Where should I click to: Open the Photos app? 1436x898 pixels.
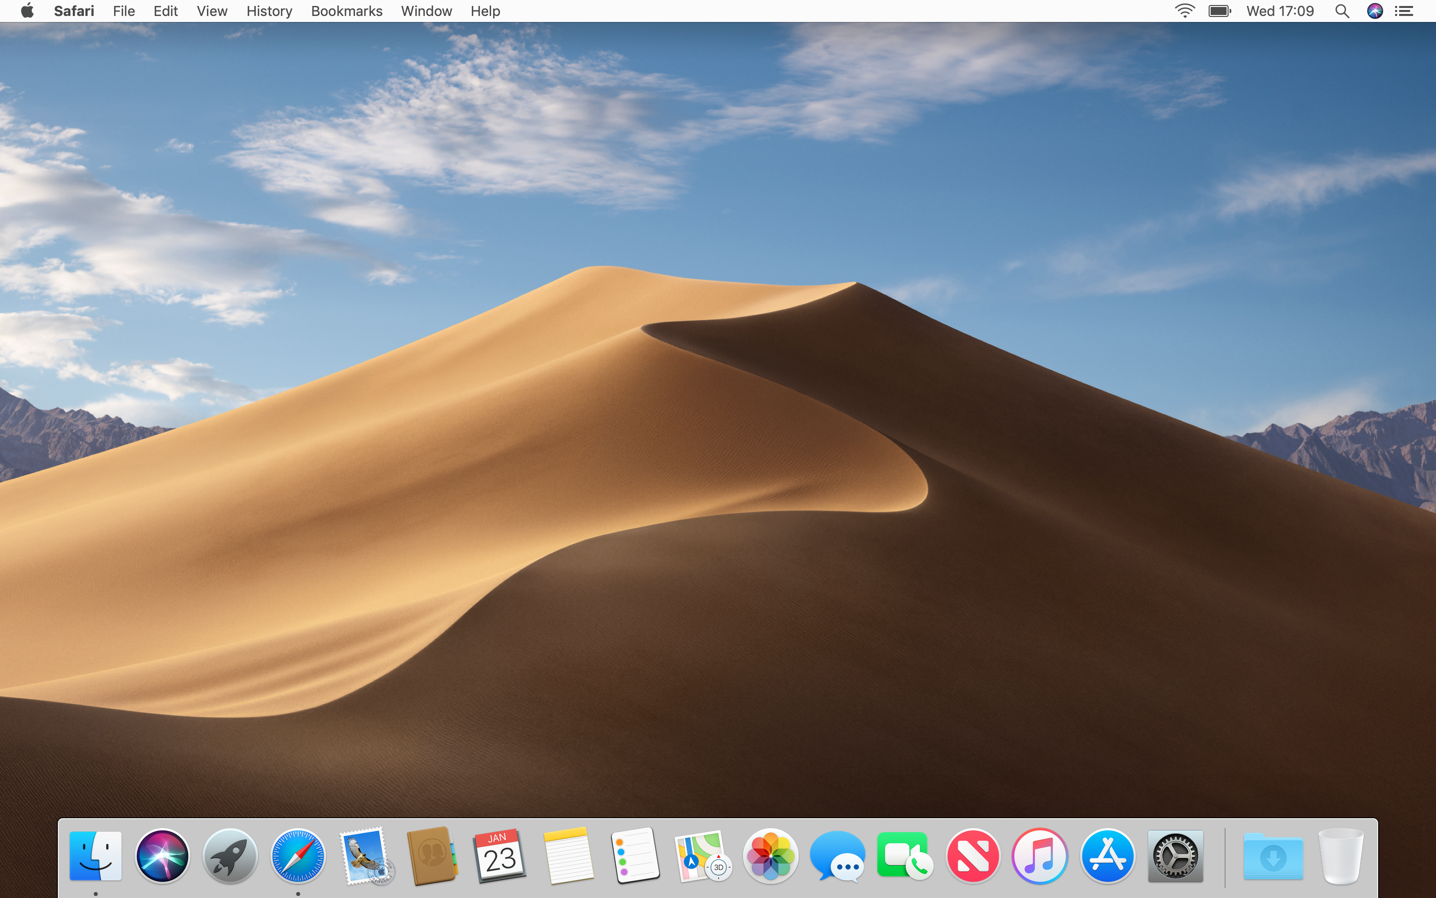[771, 855]
